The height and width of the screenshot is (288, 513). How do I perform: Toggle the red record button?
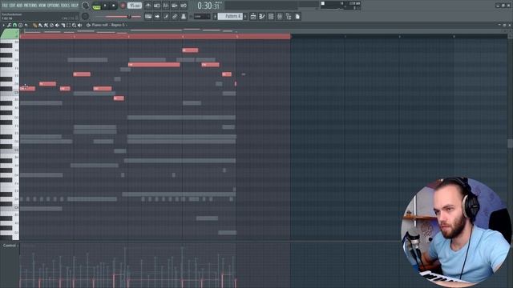[x=123, y=6]
